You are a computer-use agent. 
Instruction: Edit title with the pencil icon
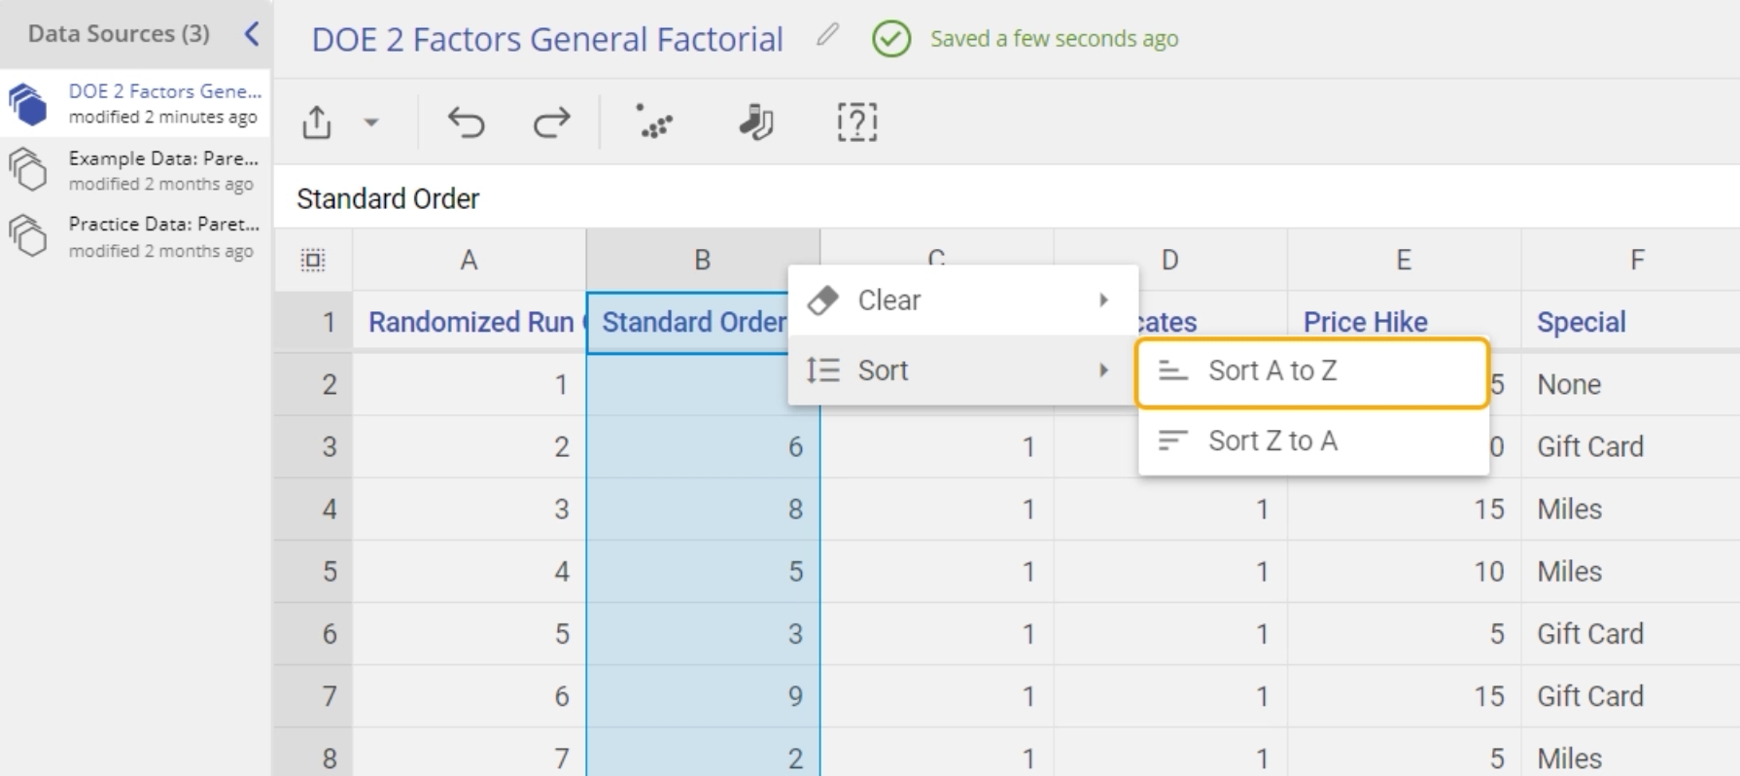[x=827, y=36]
